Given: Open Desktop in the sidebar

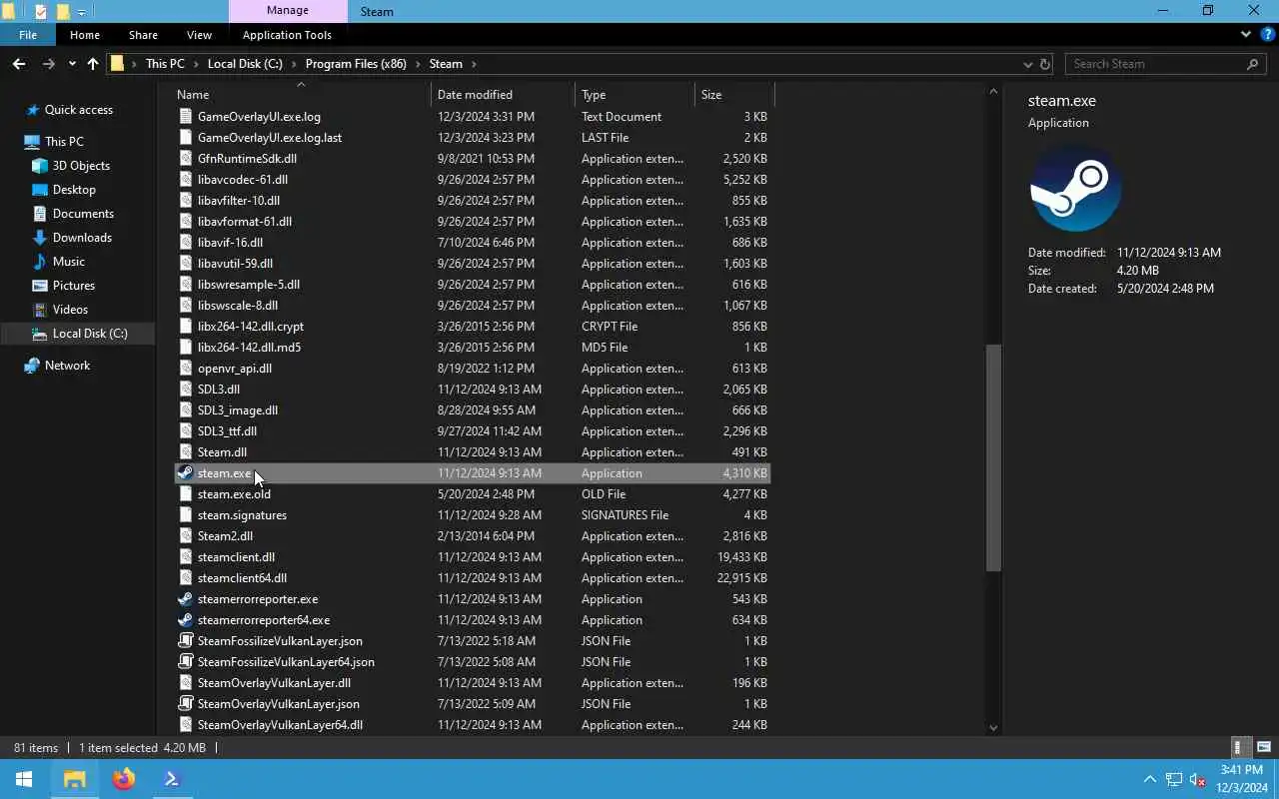Looking at the screenshot, I should click(x=74, y=190).
